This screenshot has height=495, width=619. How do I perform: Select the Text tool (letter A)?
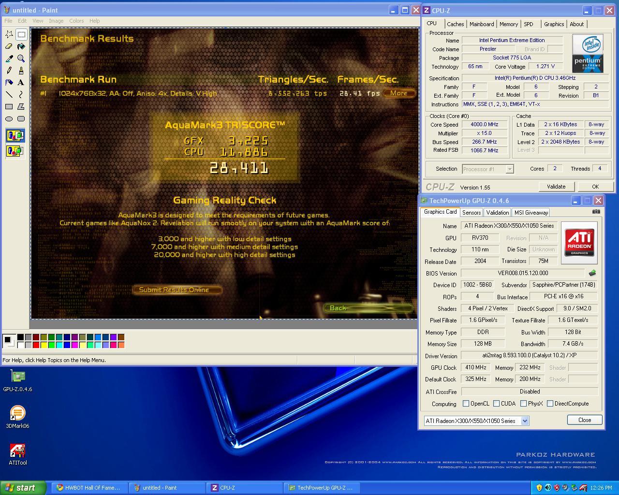click(x=21, y=83)
